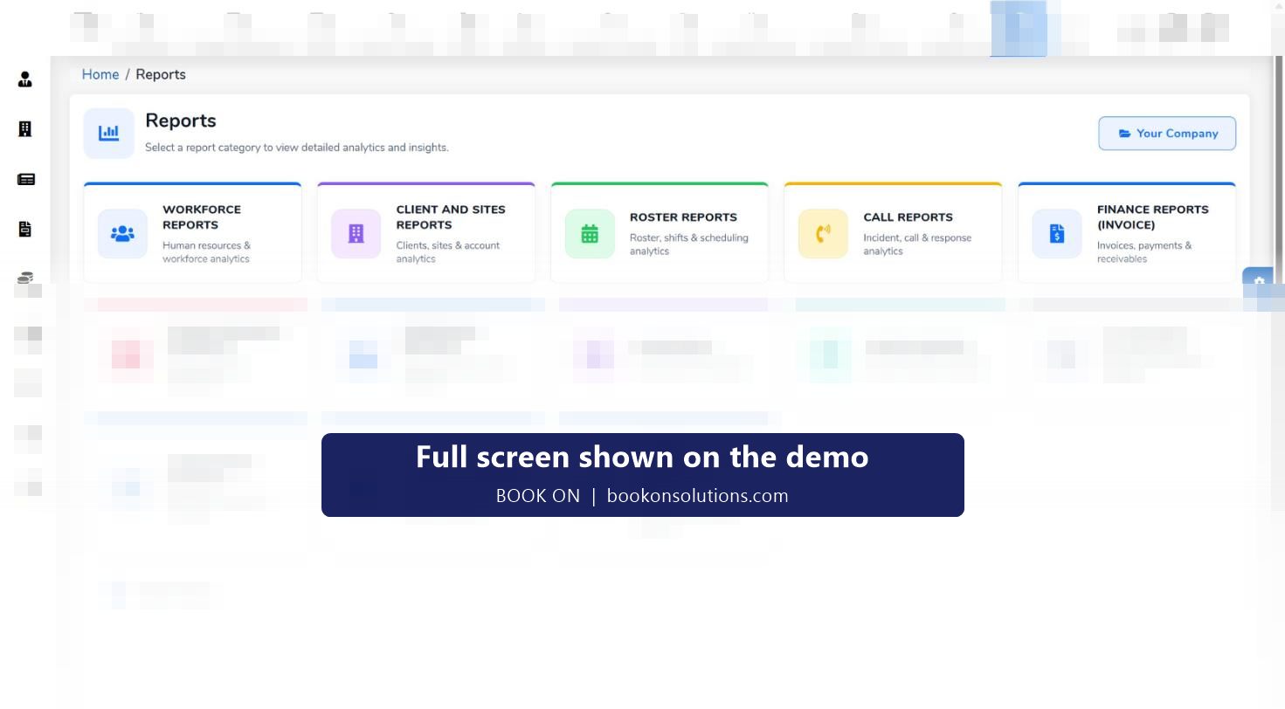The height and width of the screenshot is (709, 1285).
Task: Open the building sites sidebar icon
Action: click(x=25, y=129)
